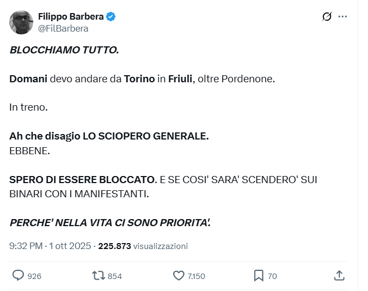Click the reply speech bubble icon
The height and width of the screenshot is (291, 368).
click(x=18, y=276)
